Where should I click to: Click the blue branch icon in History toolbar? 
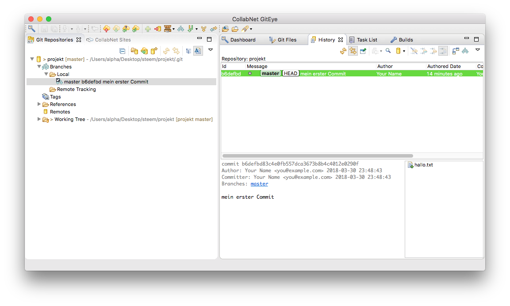click(x=465, y=51)
